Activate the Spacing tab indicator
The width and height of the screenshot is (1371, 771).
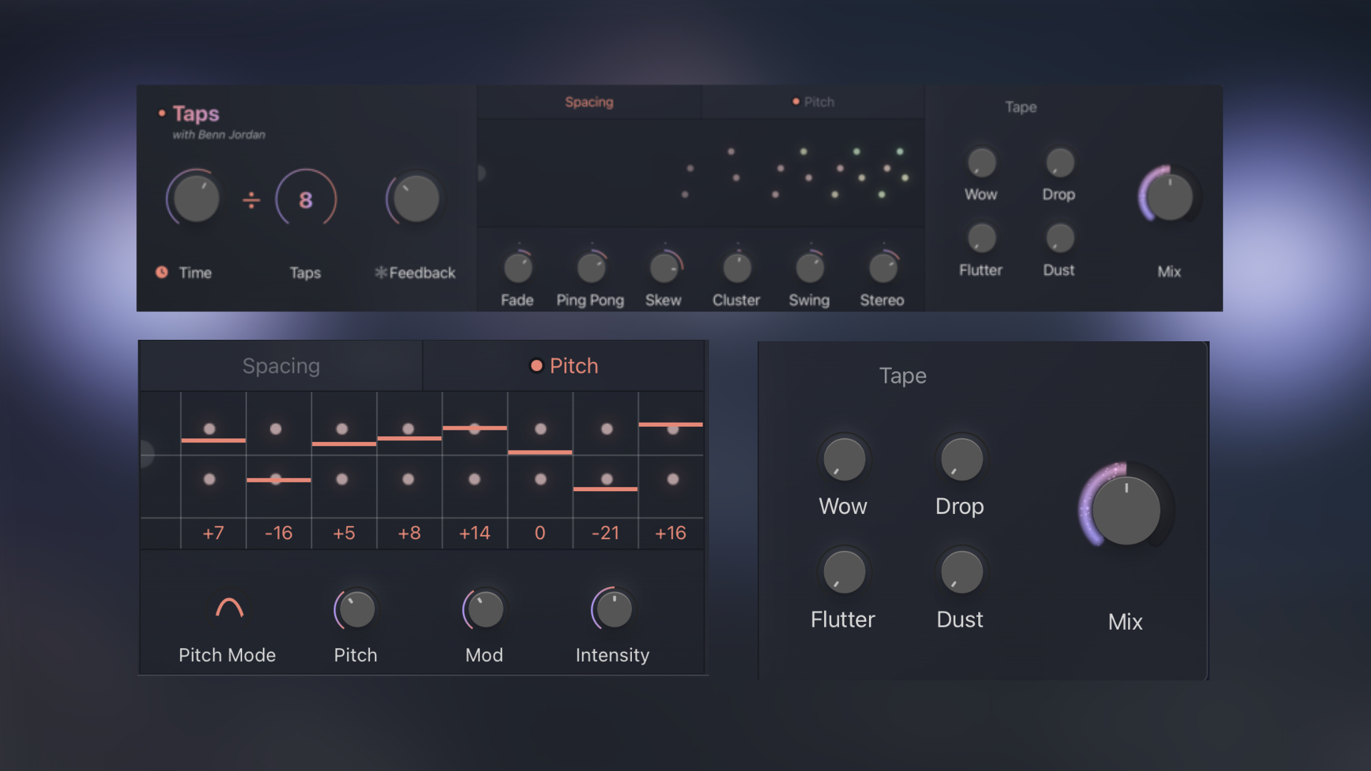point(589,101)
